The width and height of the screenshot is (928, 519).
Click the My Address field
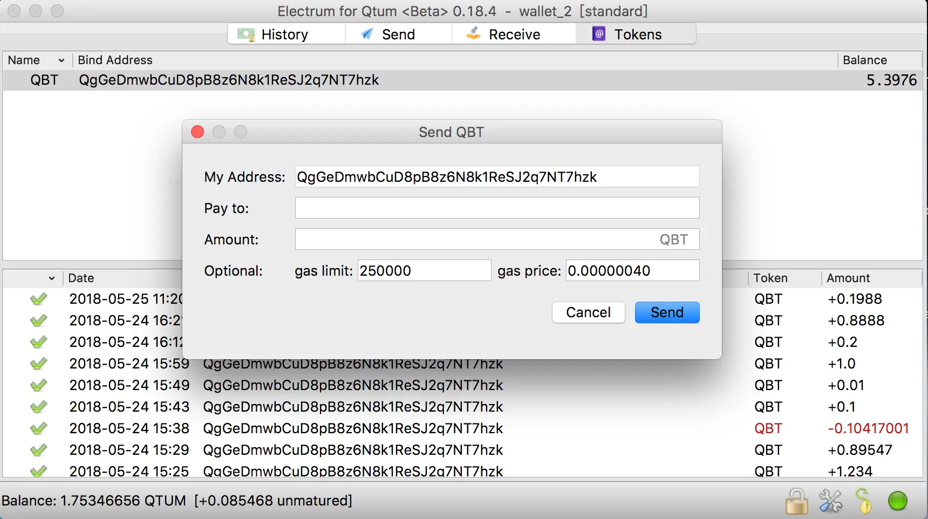[x=497, y=176]
